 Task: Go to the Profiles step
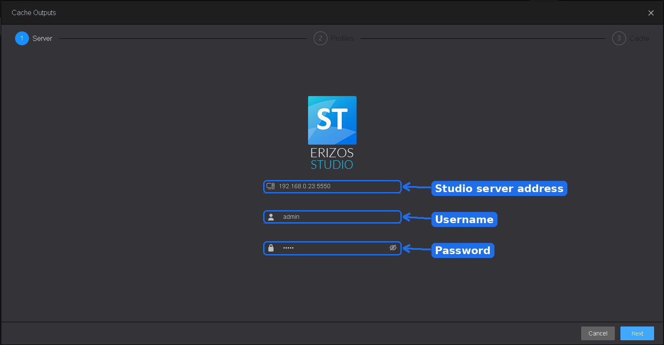(334, 38)
